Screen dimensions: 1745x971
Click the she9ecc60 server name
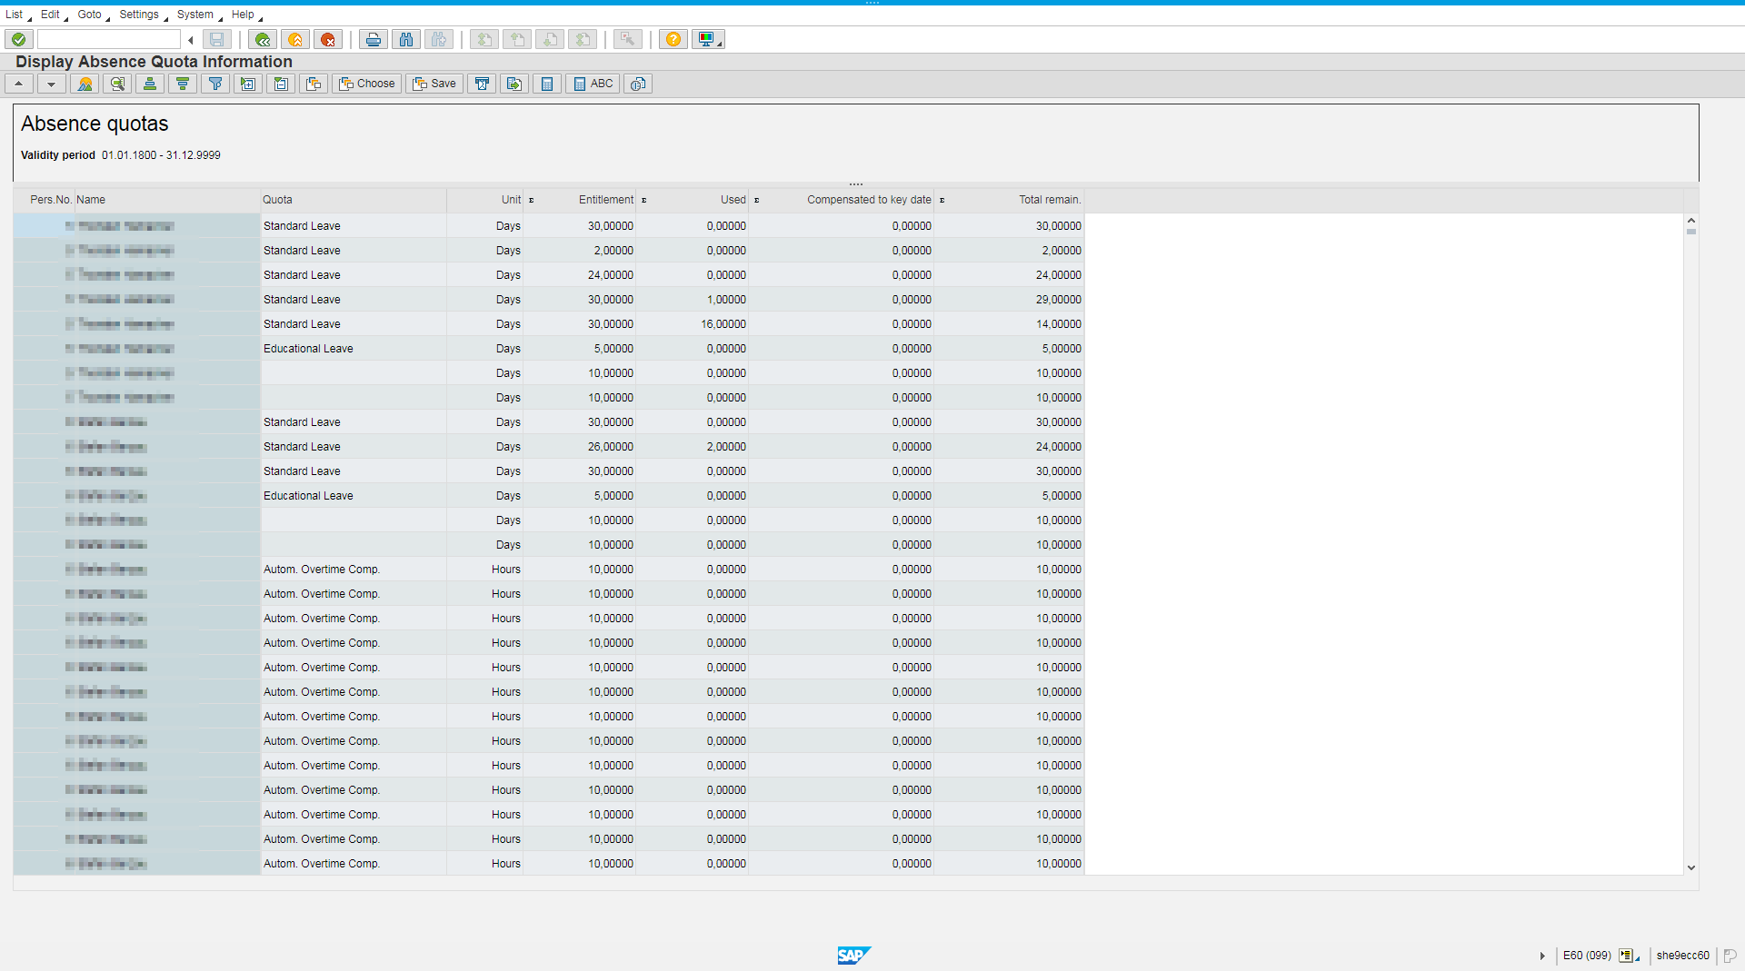tap(1682, 956)
